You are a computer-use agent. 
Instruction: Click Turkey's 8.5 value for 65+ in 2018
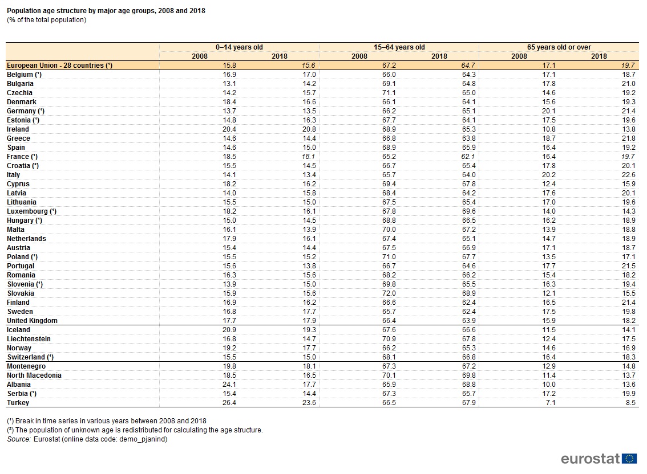630,403
